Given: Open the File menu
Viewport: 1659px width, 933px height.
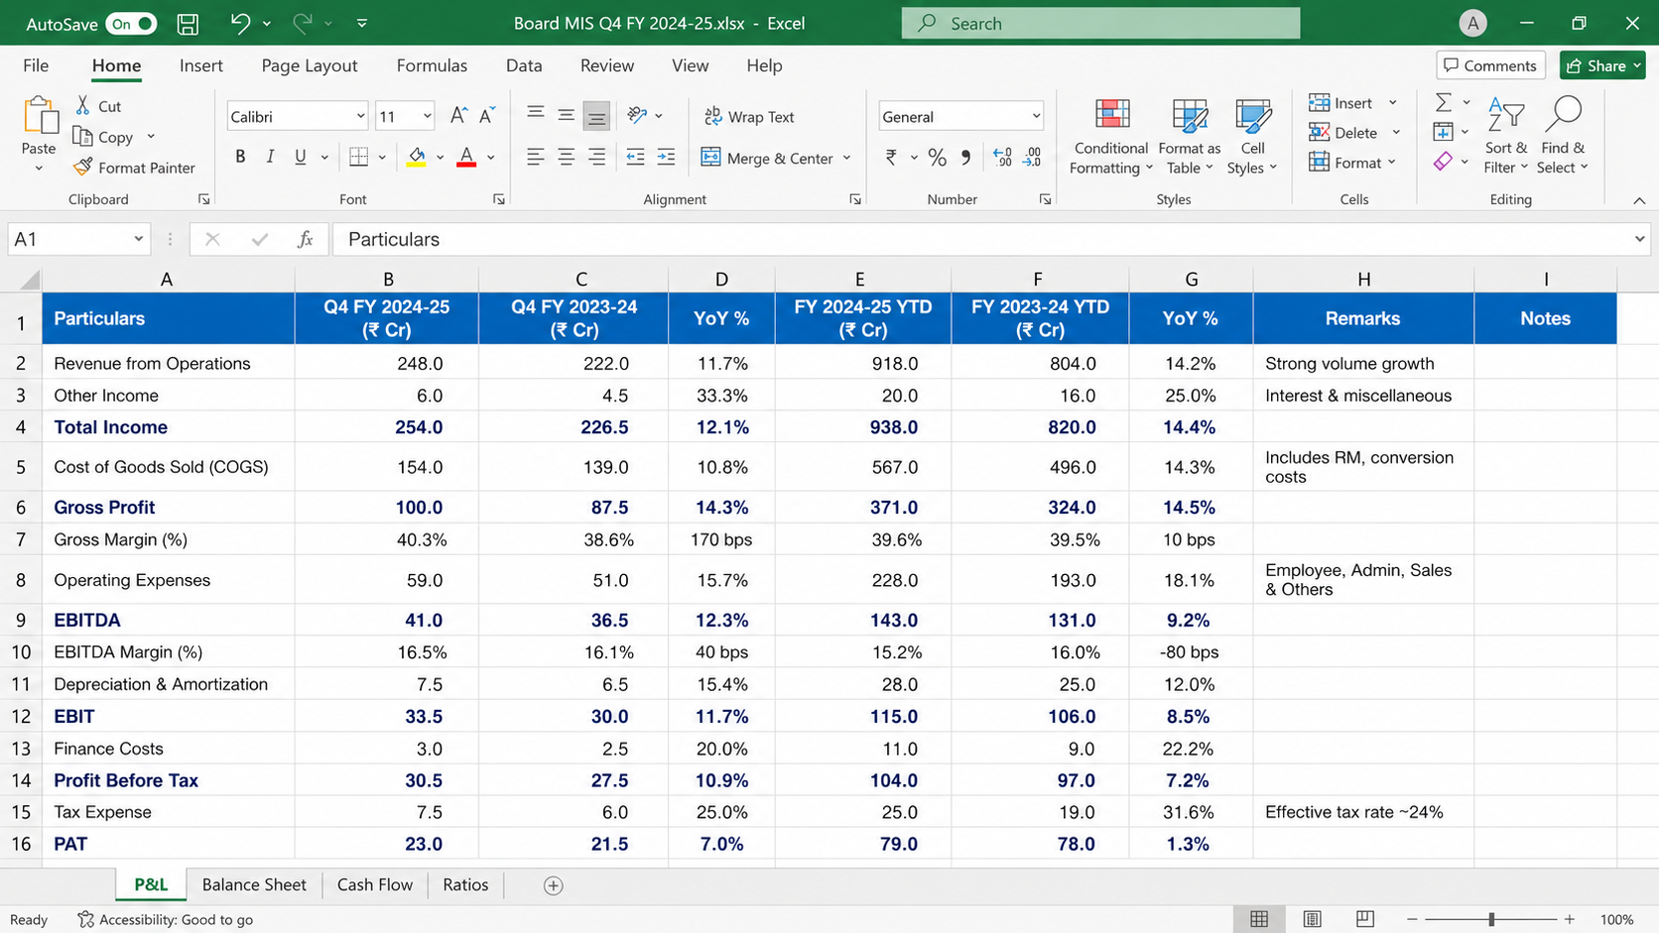Looking at the screenshot, I should click(36, 65).
